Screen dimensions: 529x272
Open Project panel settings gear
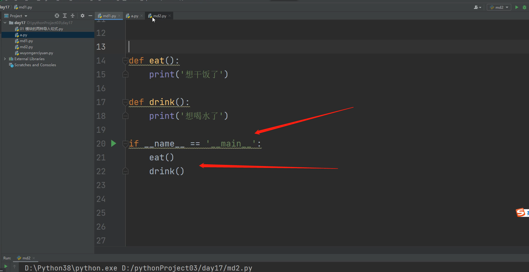click(83, 16)
